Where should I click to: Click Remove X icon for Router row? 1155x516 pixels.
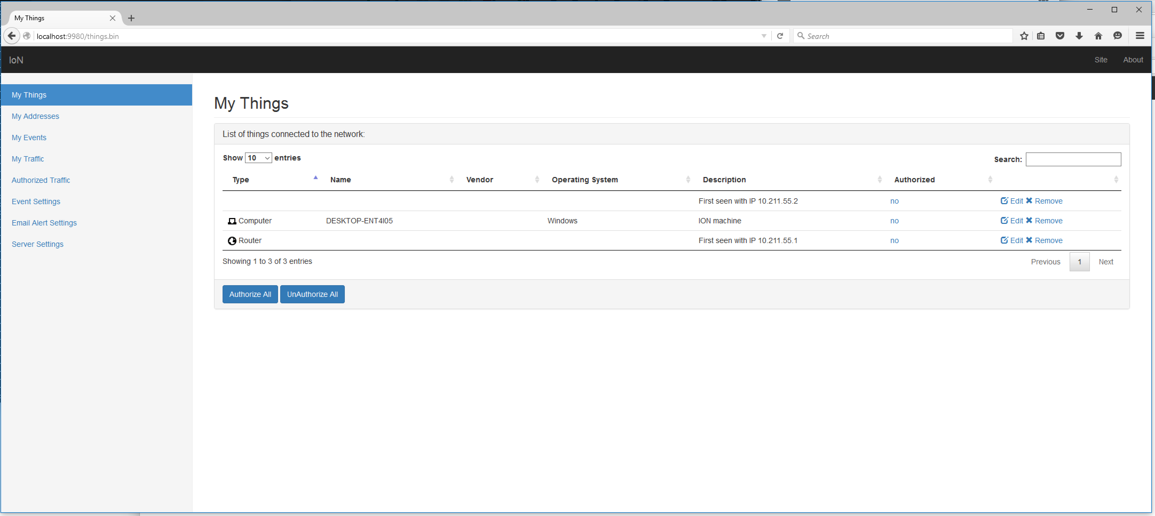pos(1029,240)
